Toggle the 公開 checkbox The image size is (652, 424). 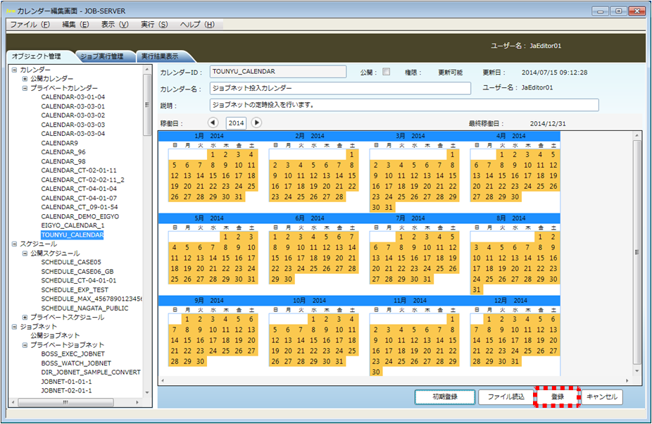[x=387, y=72]
